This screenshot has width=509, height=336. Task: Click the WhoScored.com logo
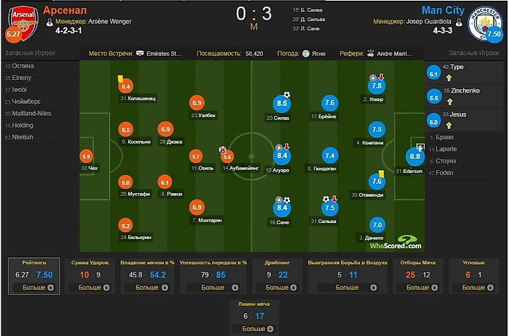pos(395,243)
